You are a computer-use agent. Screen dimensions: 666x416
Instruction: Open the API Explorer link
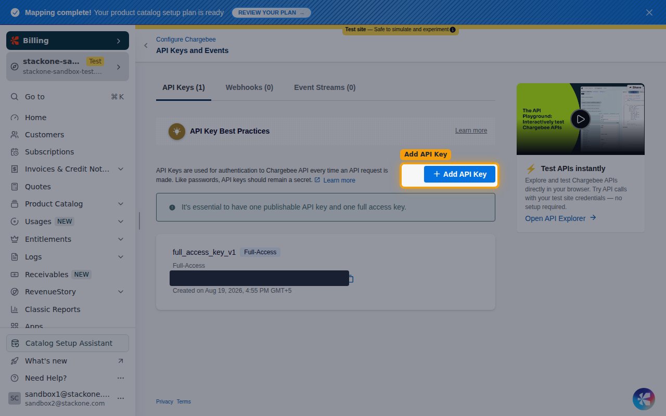point(560,218)
